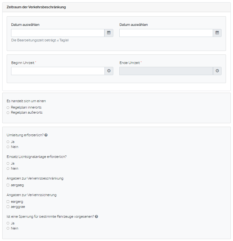
Task: Tick the aergaeg checkbox
Action: click(x=8, y=185)
